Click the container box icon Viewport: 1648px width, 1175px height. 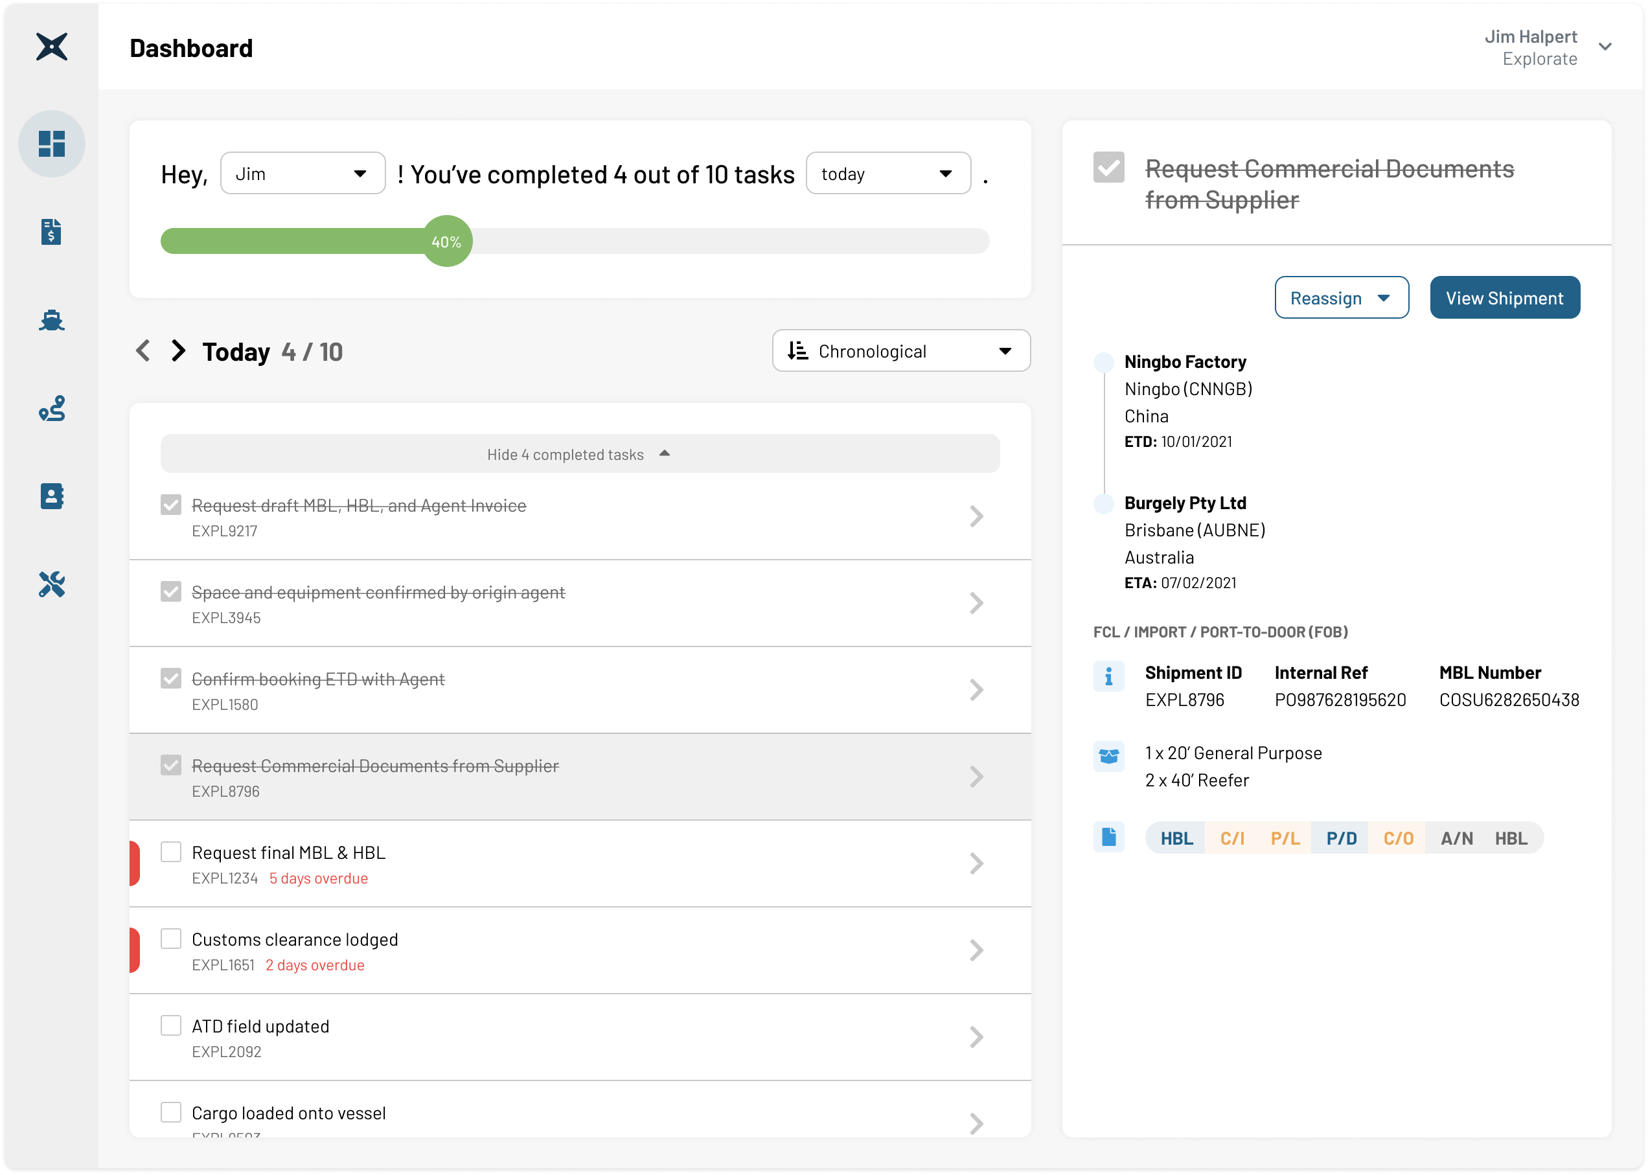(x=1108, y=756)
